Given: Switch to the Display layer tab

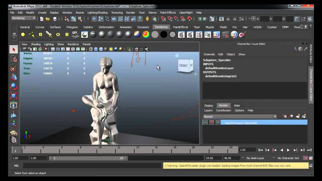Looking at the screenshot, I should point(209,106).
